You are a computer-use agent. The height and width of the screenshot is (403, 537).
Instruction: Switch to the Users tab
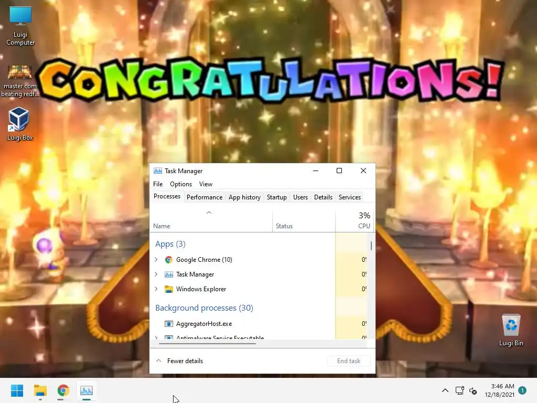[x=300, y=197]
